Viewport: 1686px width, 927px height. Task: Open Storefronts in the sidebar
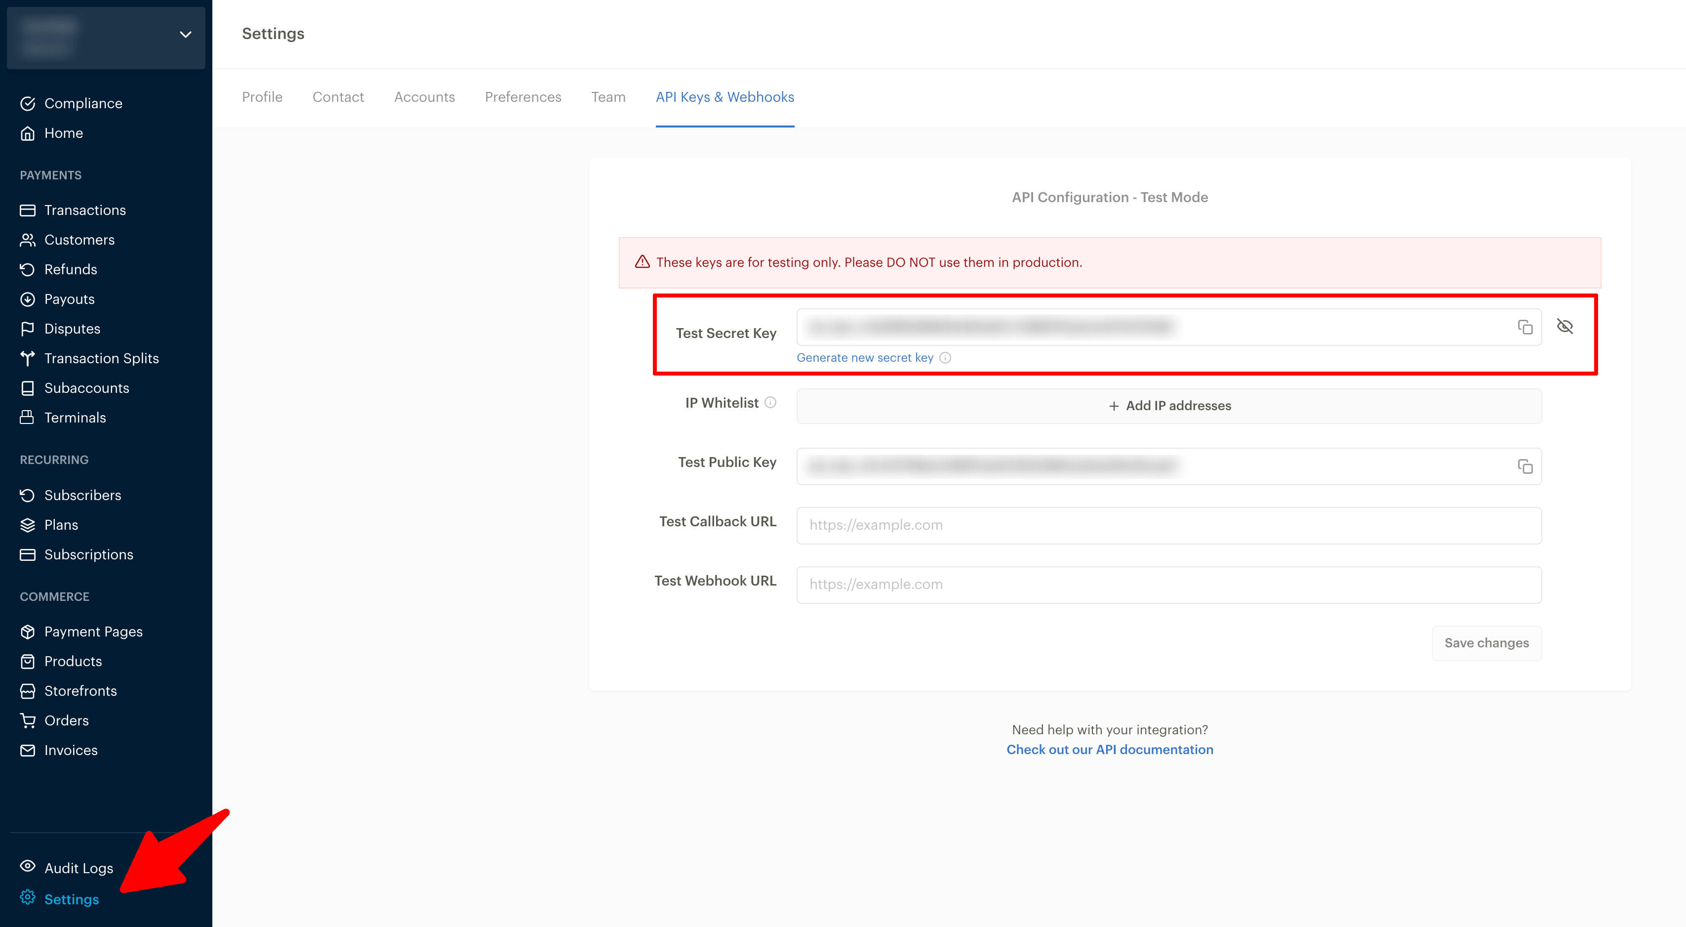click(80, 691)
